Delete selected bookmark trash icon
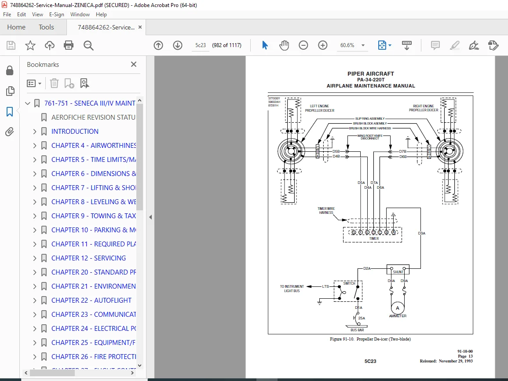 pyautogui.click(x=54, y=83)
